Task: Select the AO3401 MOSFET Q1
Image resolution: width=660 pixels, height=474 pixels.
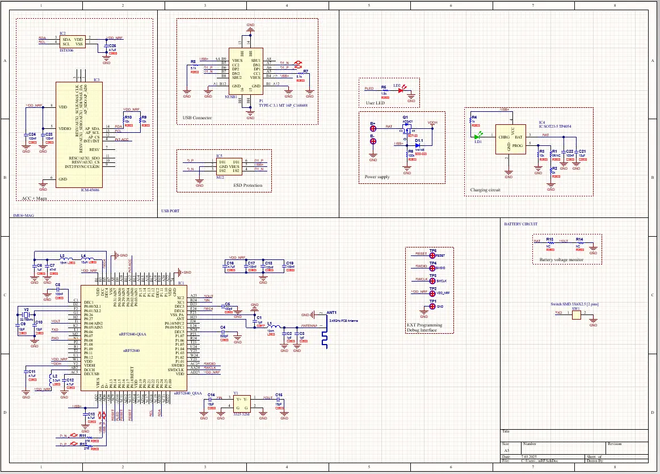Action: coord(407,128)
